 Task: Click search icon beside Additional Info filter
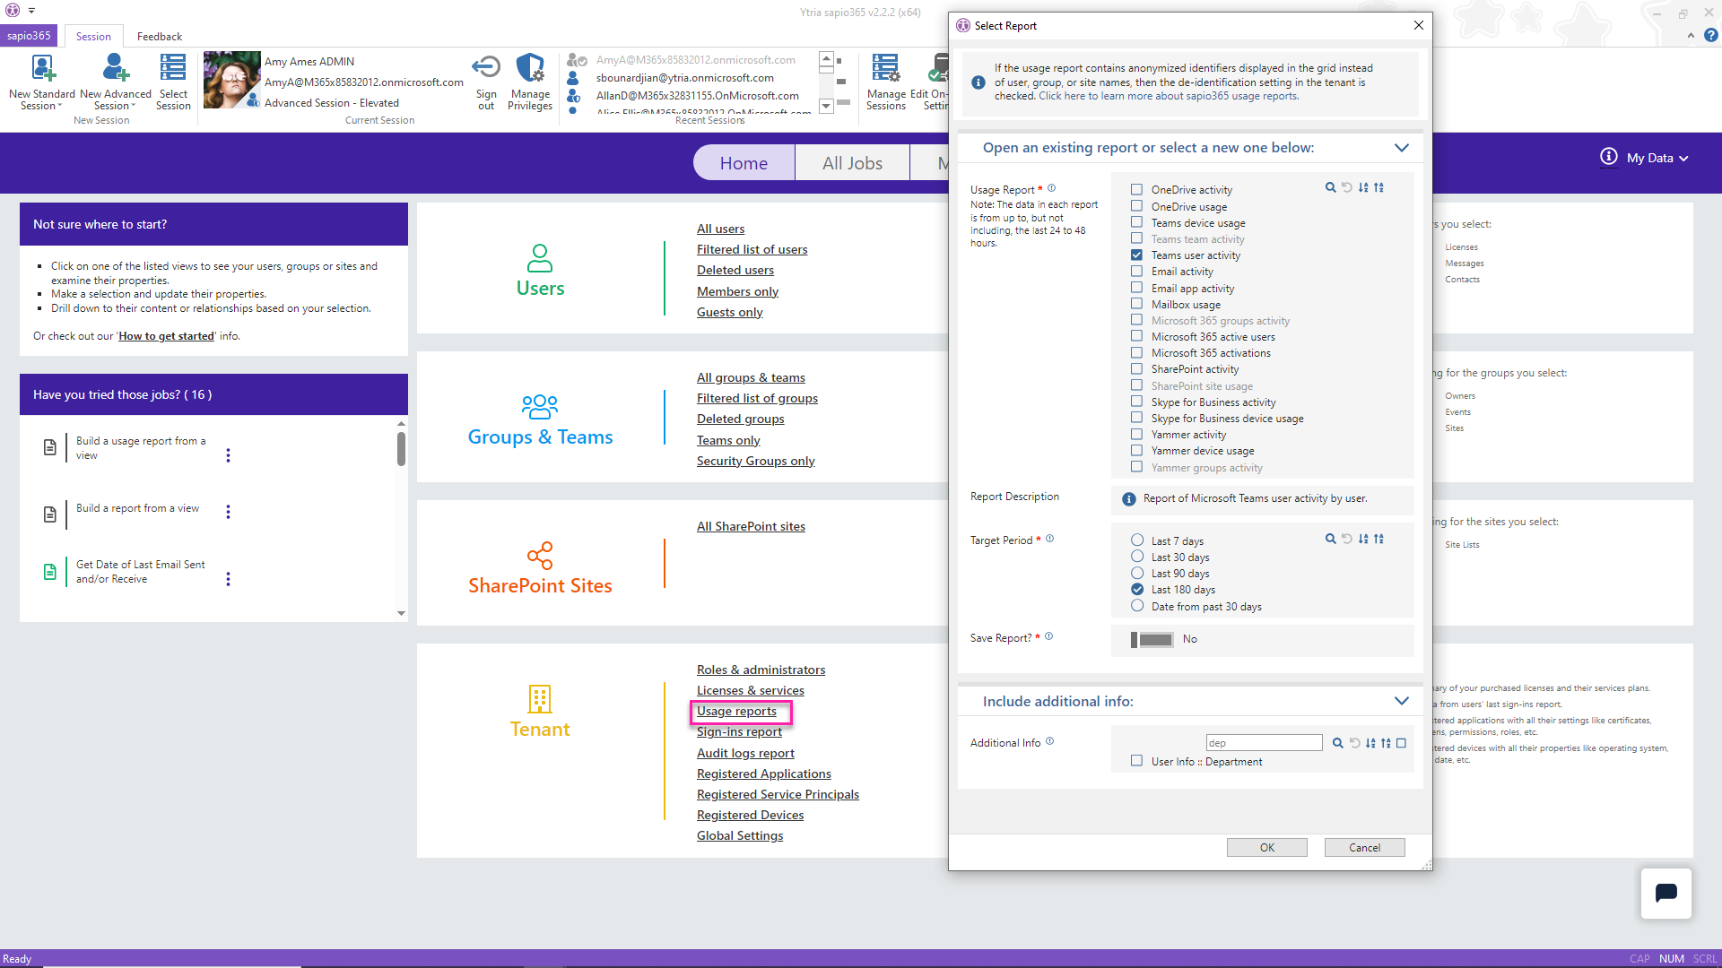coord(1338,743)
